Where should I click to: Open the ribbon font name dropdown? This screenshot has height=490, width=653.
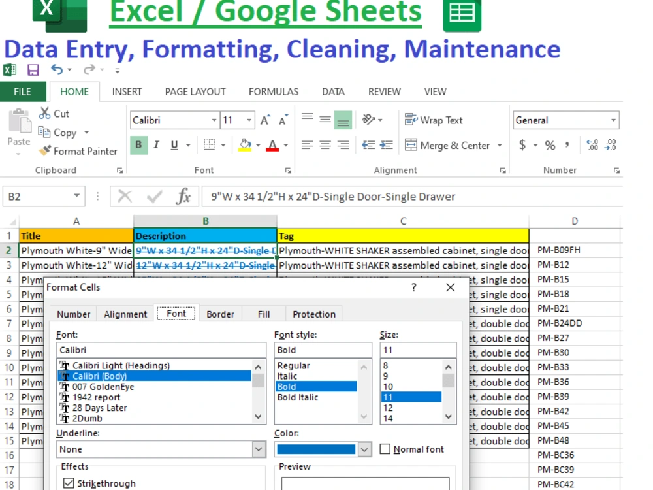pos(214,120)
